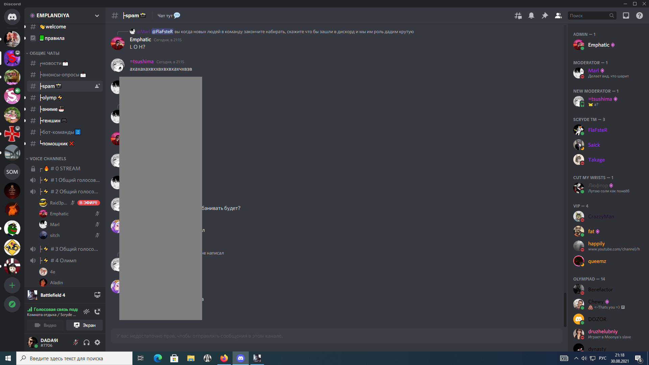Image resolution: width=649 pixels, height=365 pixels.
Task: Click the Поиск search field
Action: pyautogui.click(x=589, y=16)
